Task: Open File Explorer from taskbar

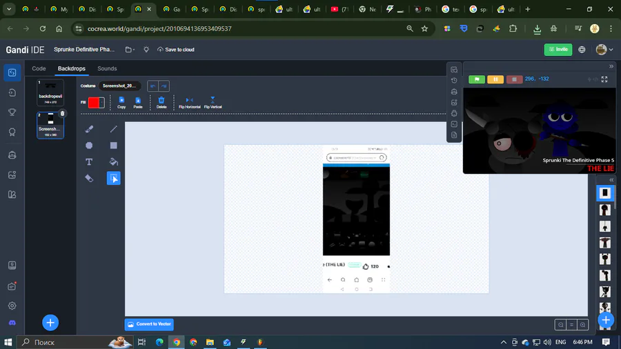Action: pyautogui.click(x=210, y=342)
